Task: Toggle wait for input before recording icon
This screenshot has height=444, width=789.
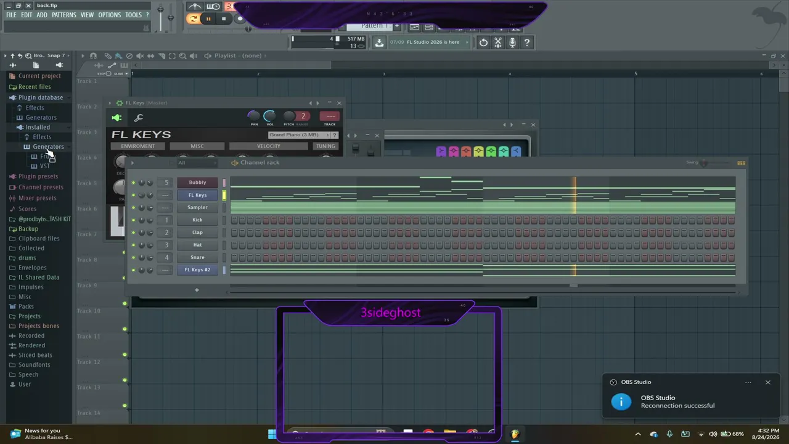Action: click(213, 7)
